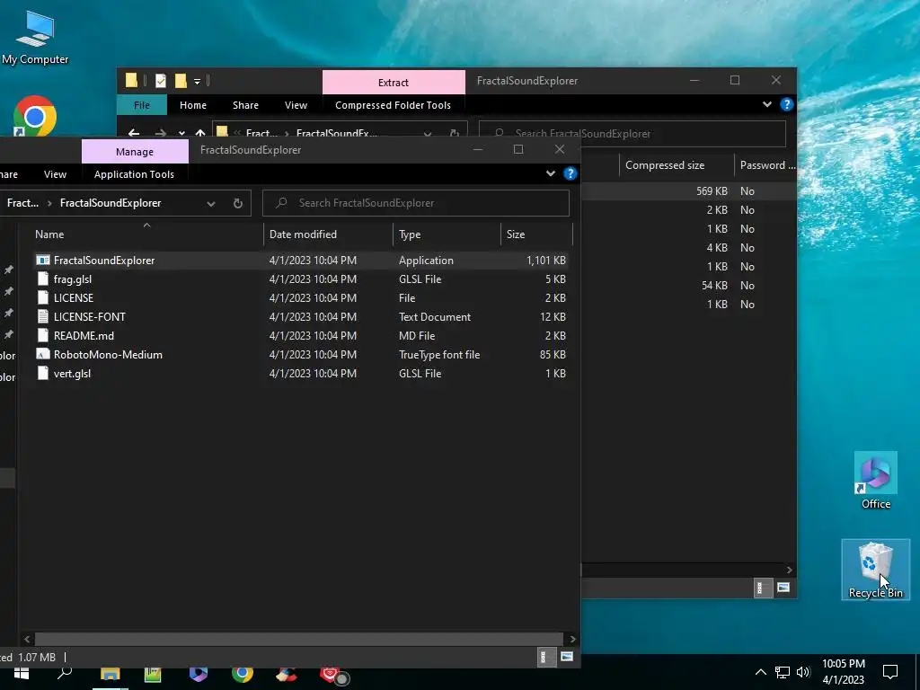920x690 pixels.
Task: Sort by Compressed size column
Action: pyautogui.click(x=676, y=165)
